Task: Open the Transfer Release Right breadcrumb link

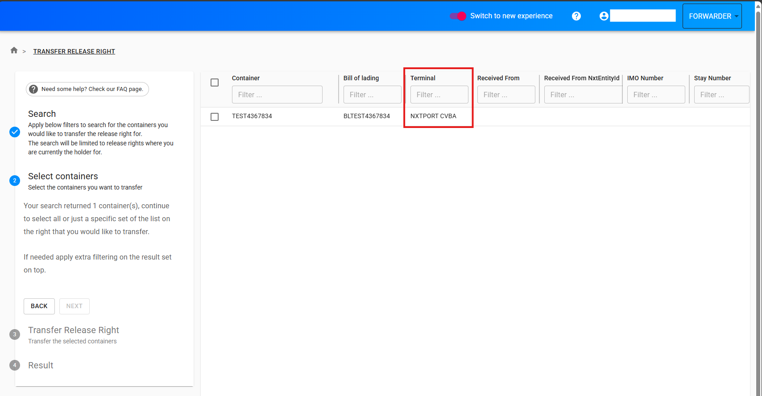Action: 74,51
